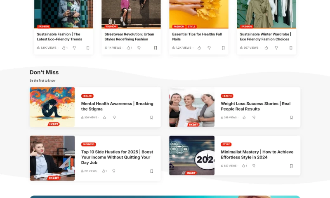Viewport: 330px width, 198px height.
Task: Select the BUSINESS category tag
Action: [x=88, y=144]
